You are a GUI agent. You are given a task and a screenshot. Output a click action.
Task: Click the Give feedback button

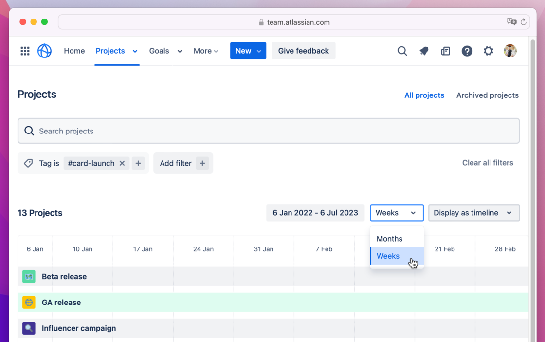(303, 50)
